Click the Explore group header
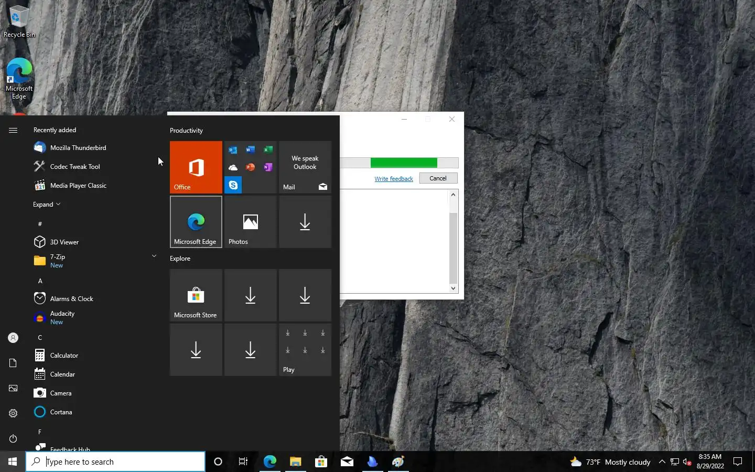Image resolution: width=755 pixels, height=472 pixels. tap(180, 259)
